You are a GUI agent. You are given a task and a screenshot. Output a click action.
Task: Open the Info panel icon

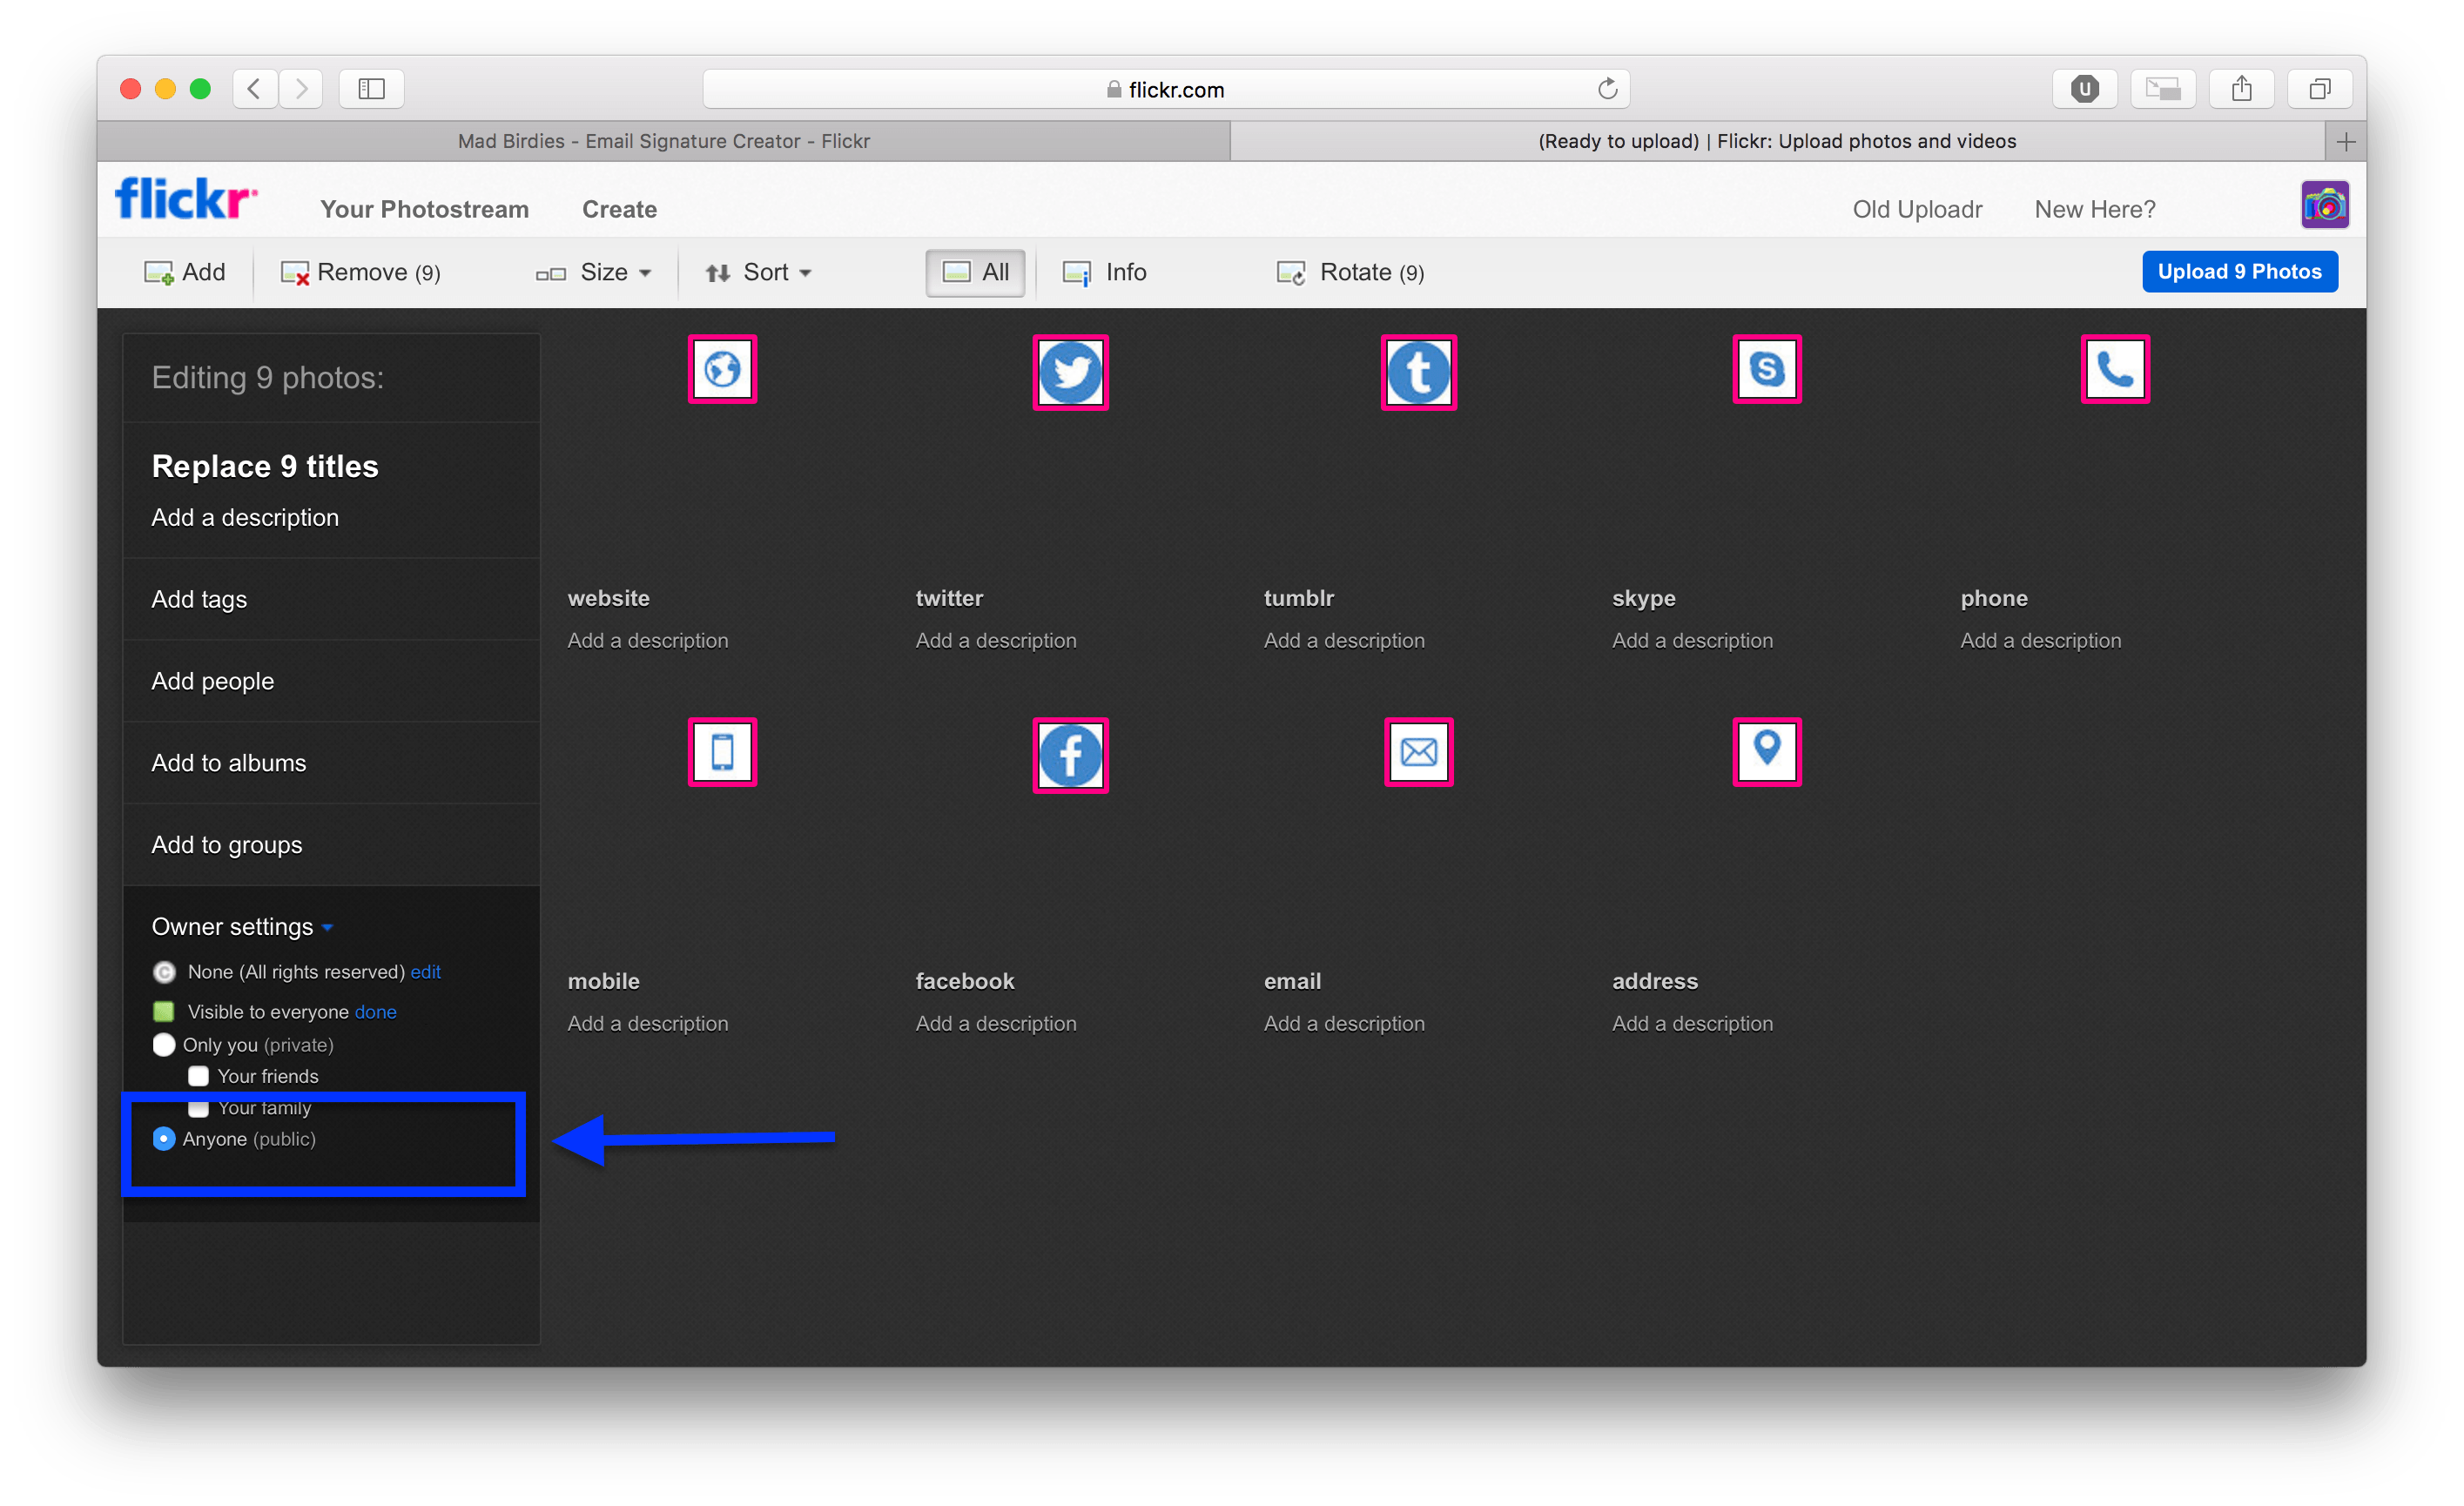click(x=1077, y=273)
